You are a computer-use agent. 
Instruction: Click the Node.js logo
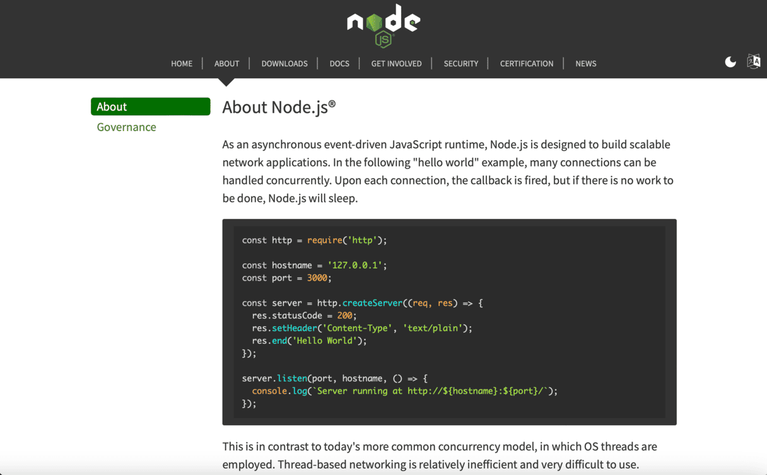(384, 25)
